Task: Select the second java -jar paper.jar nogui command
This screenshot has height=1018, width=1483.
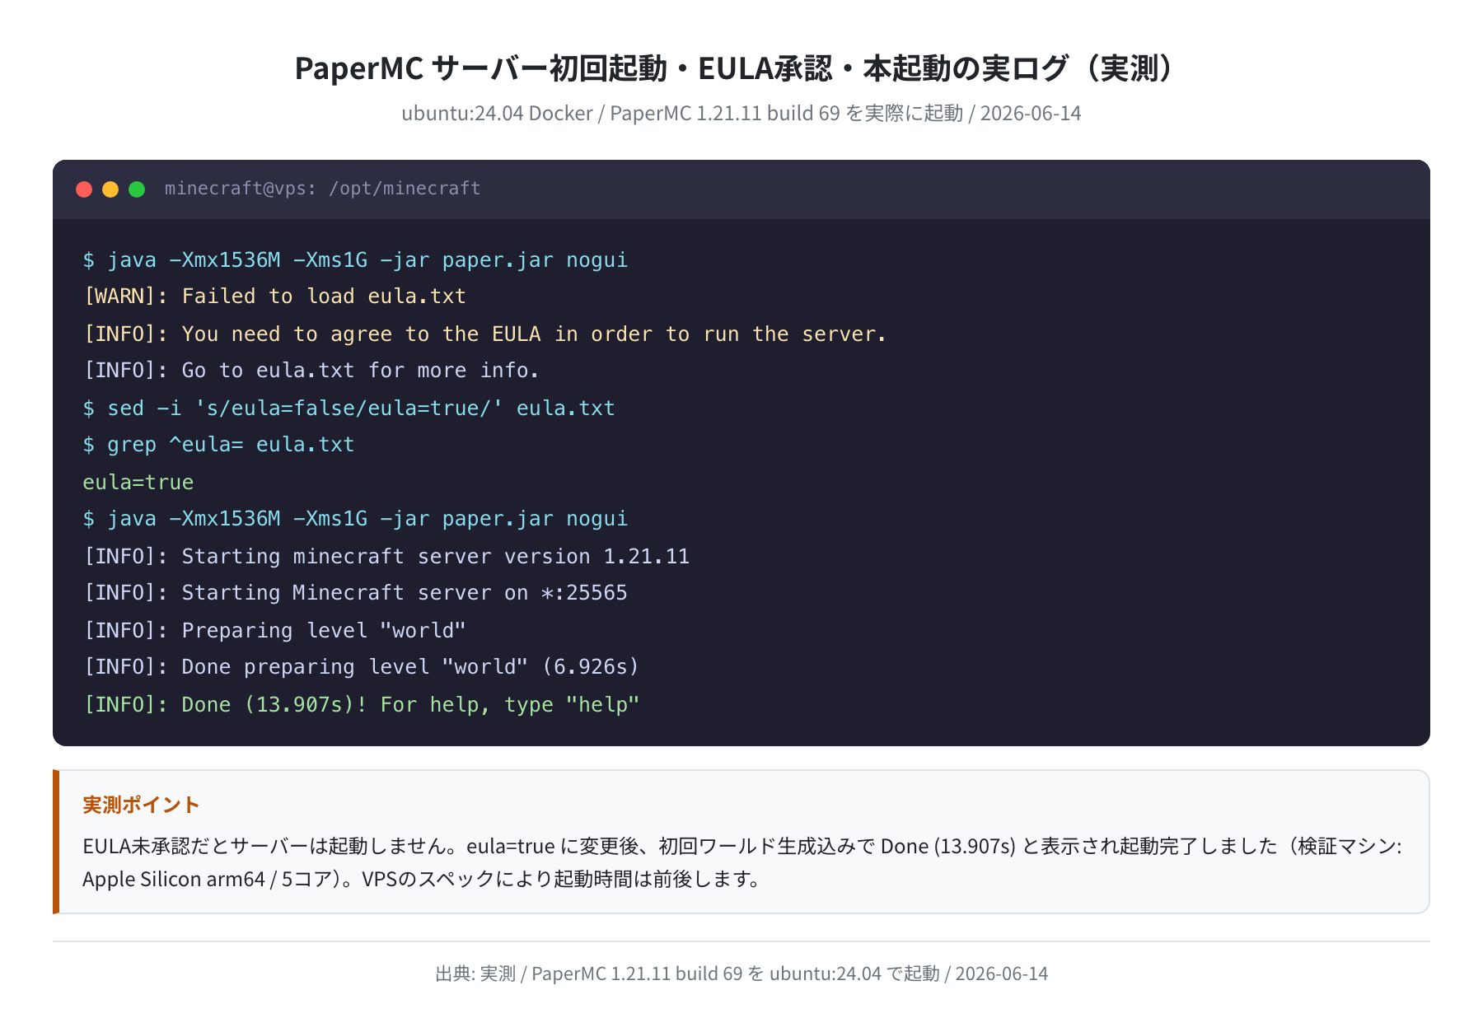Action: tap(355, 519)
